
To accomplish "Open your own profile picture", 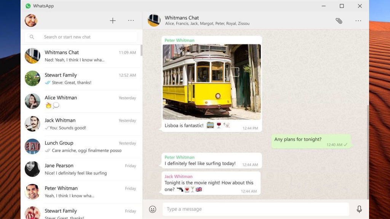I will (x=31, y=21).
